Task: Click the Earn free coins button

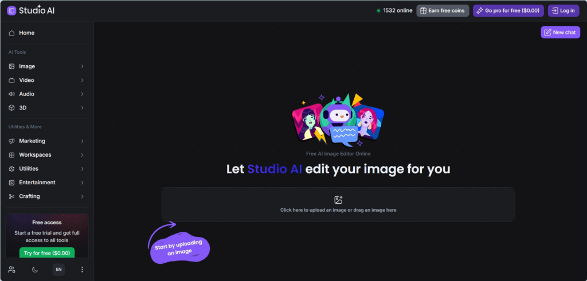Action: tap(443, 11)
